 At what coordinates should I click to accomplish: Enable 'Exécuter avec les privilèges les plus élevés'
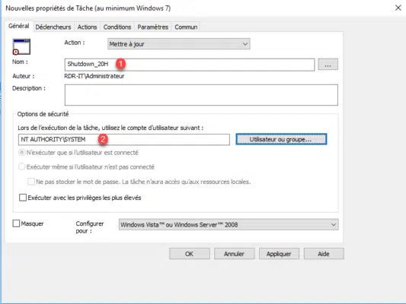pos(23,198)
